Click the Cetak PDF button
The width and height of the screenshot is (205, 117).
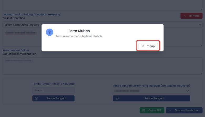click(152, 110)
